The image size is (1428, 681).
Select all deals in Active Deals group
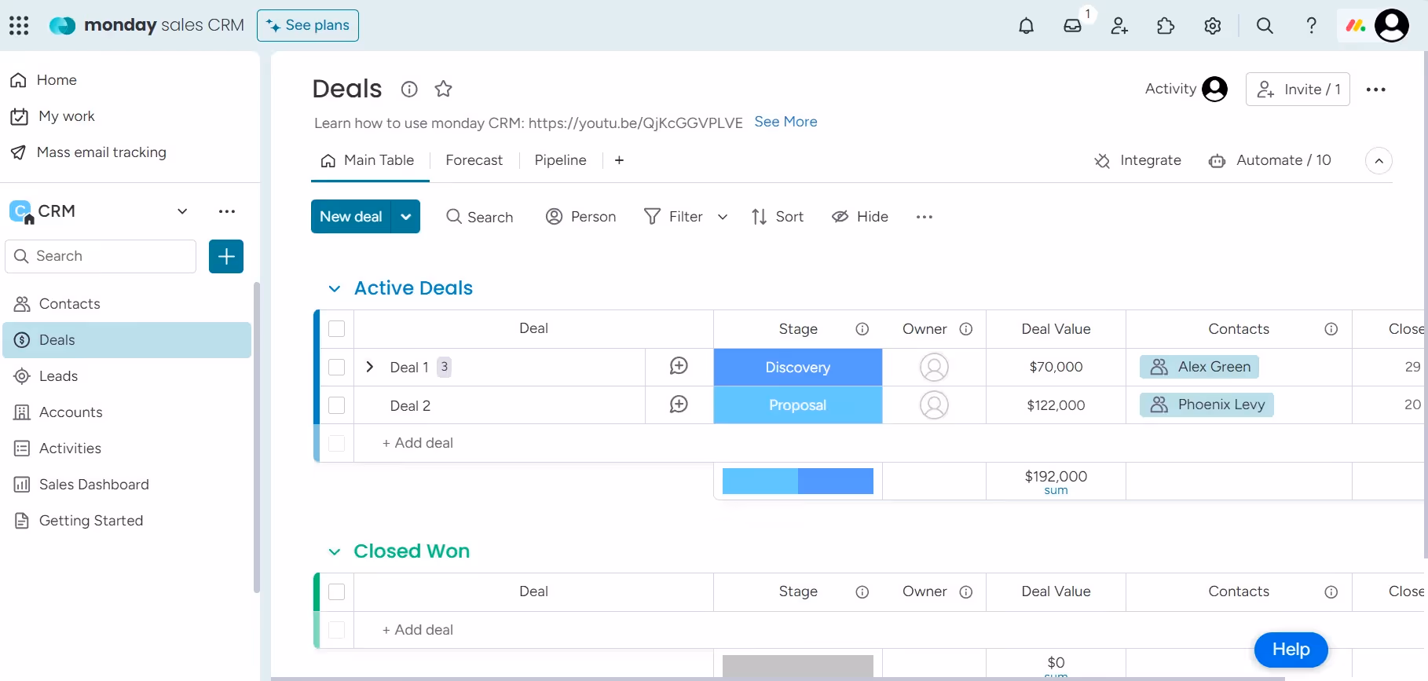pos(337,329)
